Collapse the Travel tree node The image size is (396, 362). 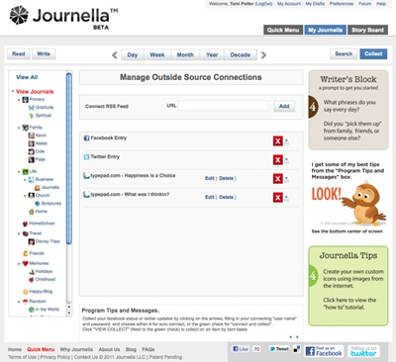[x=19, y=233]
